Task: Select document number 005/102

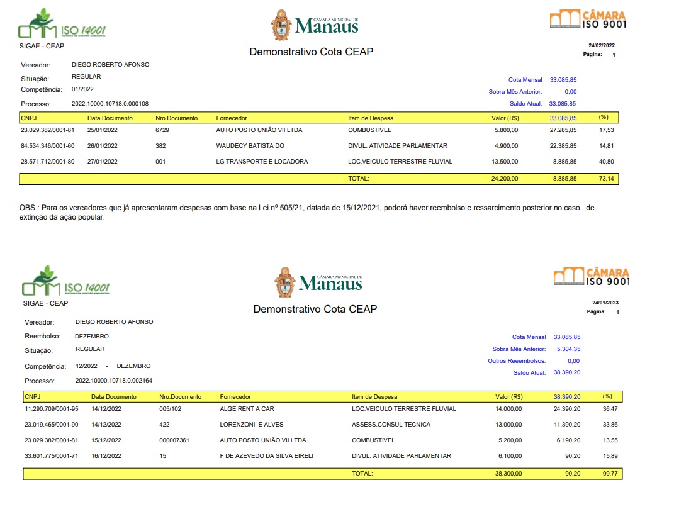Action: click(x=170, y=409)
